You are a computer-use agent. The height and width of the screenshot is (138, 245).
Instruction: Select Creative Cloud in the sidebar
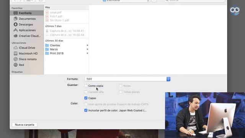(27, 36)
